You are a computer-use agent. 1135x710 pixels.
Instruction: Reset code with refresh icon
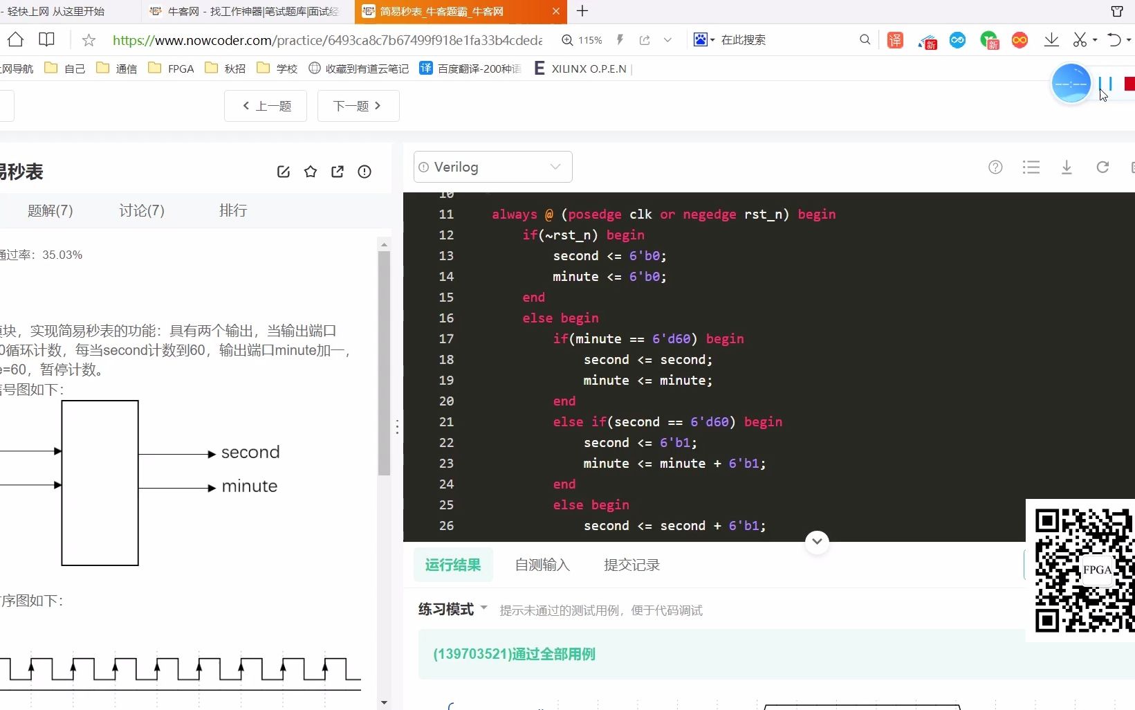(1102, 167)
